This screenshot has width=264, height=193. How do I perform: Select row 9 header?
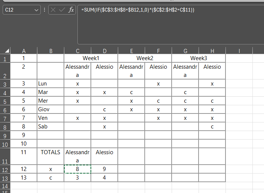pyautogui.click(x=5, y=135)
